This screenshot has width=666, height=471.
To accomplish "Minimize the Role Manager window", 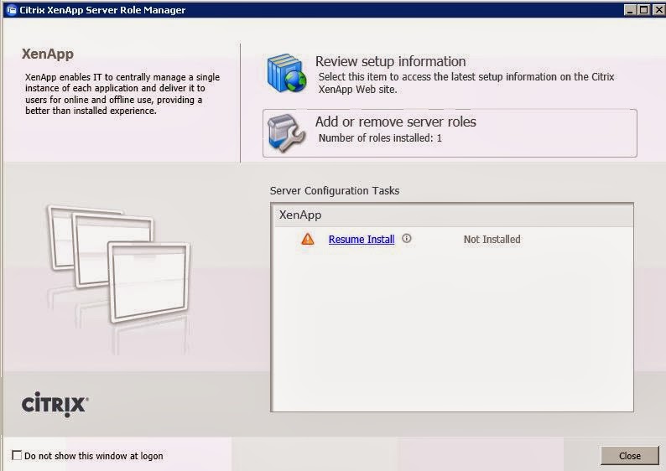I will 630,10.
